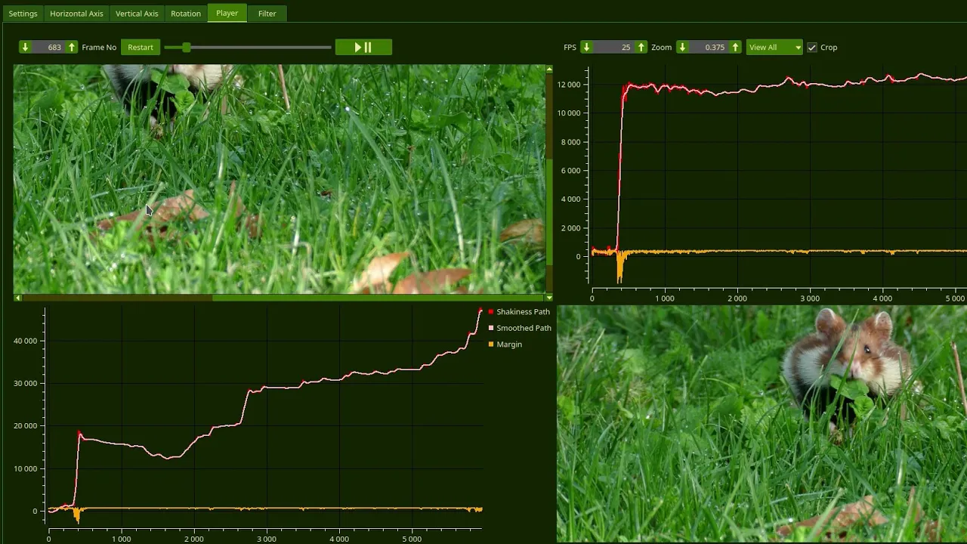Select the Player tab

227,13
